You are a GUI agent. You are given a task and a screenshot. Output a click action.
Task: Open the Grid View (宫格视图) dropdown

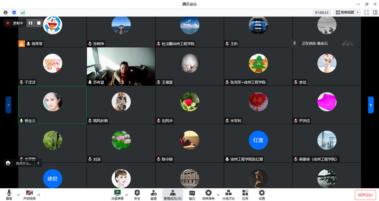coord(347,12)
